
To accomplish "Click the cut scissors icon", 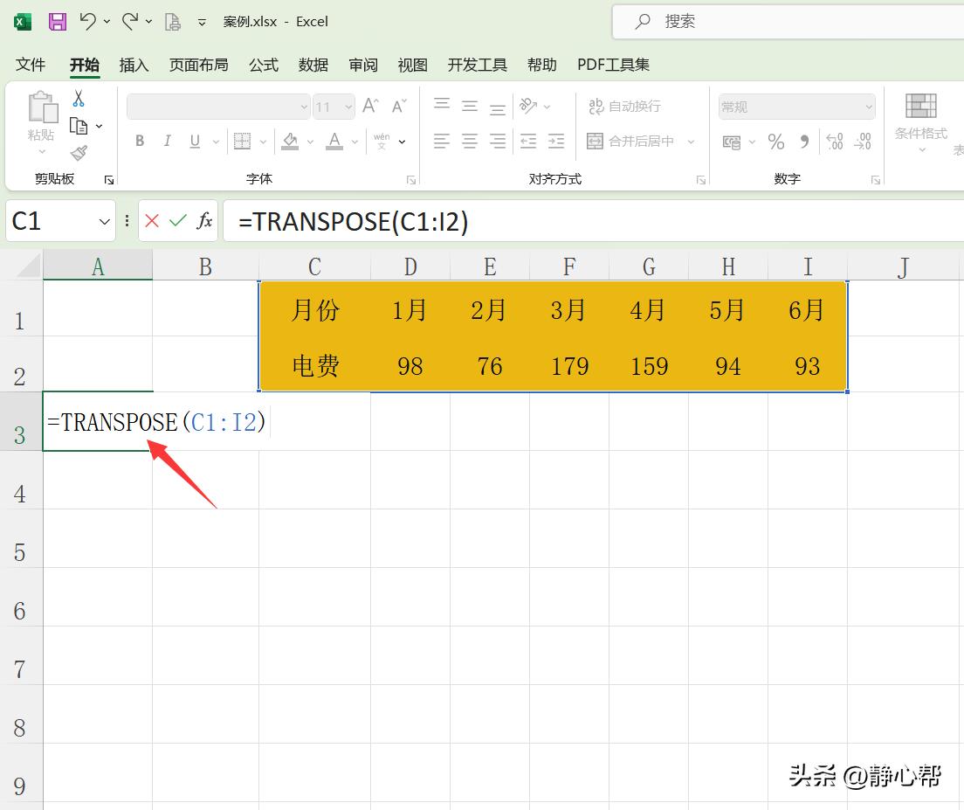I will [x=79, y=98].
